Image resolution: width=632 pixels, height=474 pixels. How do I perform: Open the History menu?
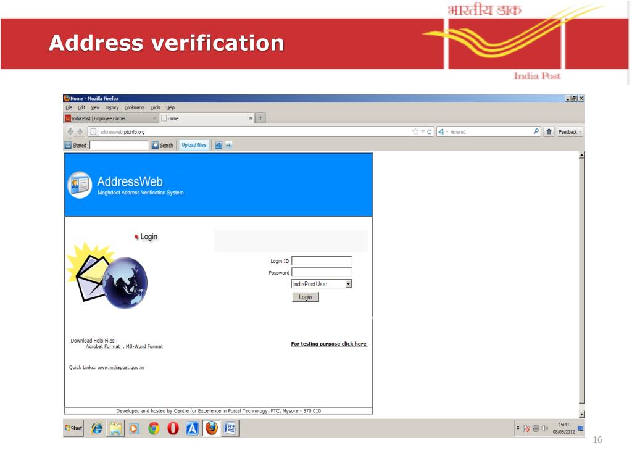(x=112, y=107)
